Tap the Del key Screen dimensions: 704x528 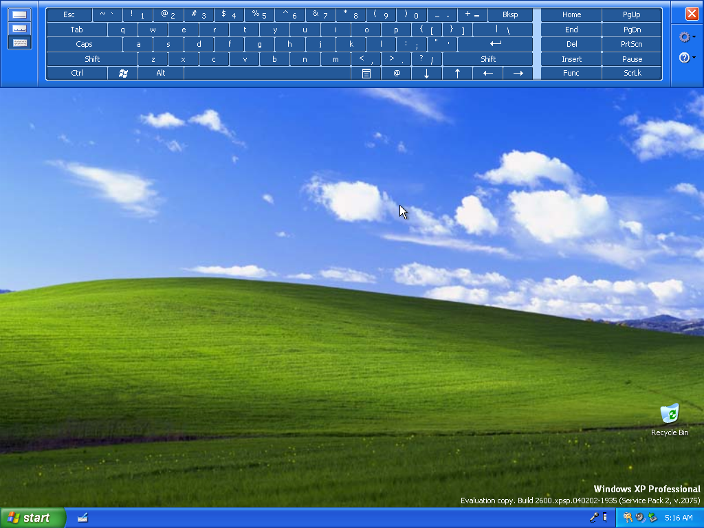click(571, 44)
